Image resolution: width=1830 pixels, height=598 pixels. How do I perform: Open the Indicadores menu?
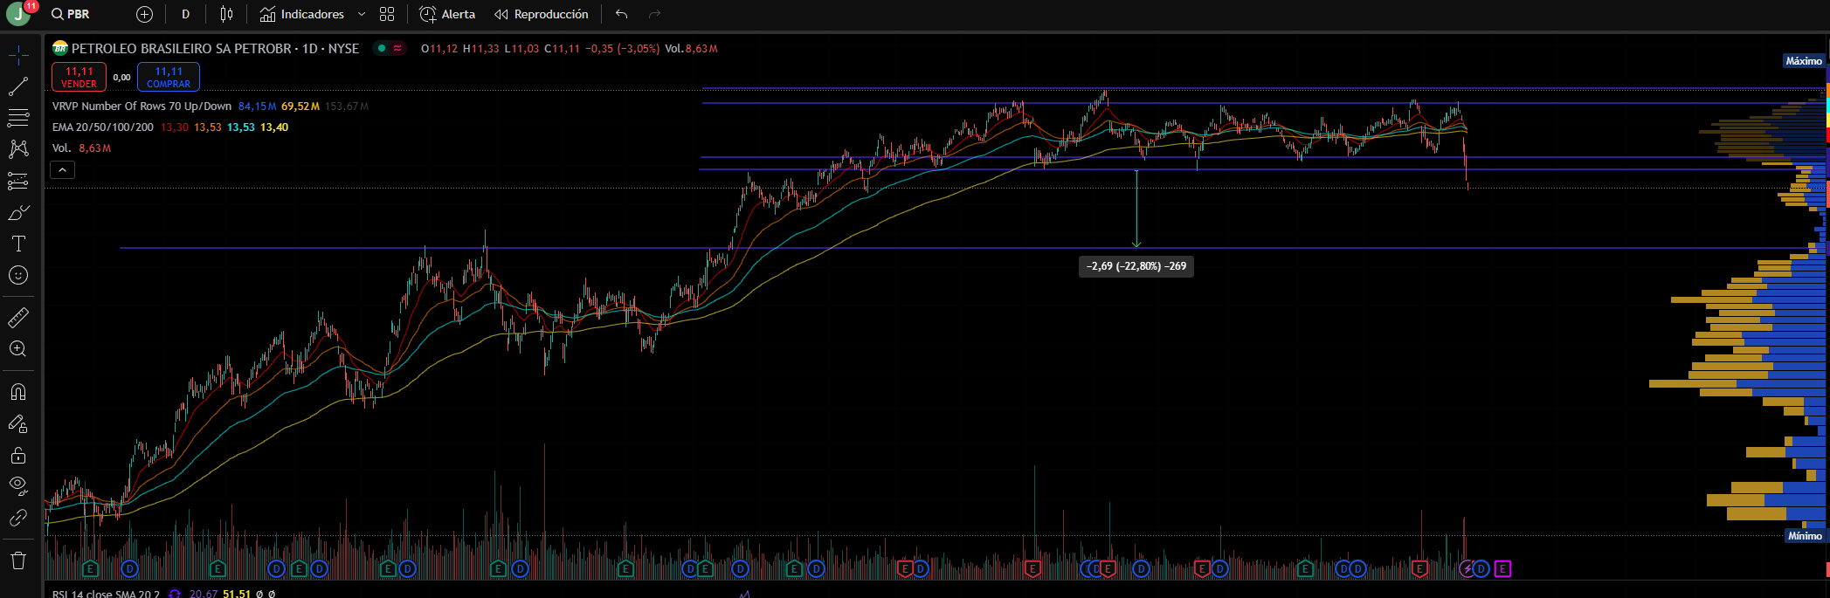(302, 14)
